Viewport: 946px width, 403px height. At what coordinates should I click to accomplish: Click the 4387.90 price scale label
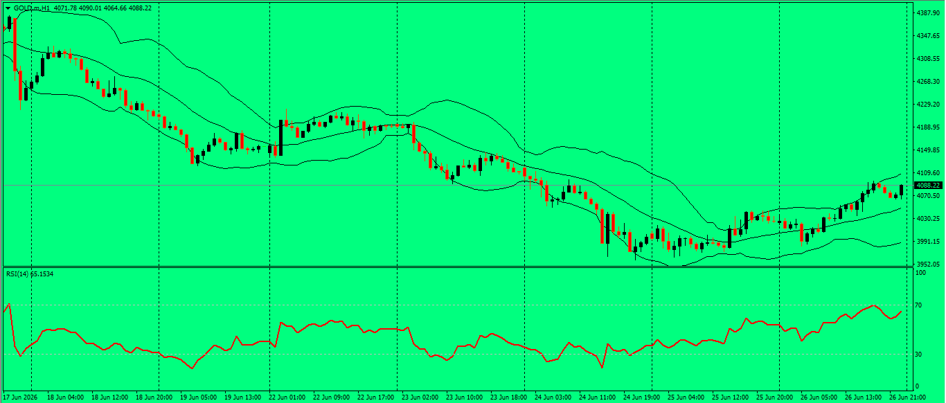(927, 13)
